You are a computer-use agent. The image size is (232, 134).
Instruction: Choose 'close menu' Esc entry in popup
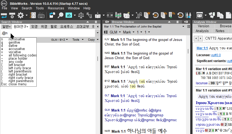[x=18, y=84]
